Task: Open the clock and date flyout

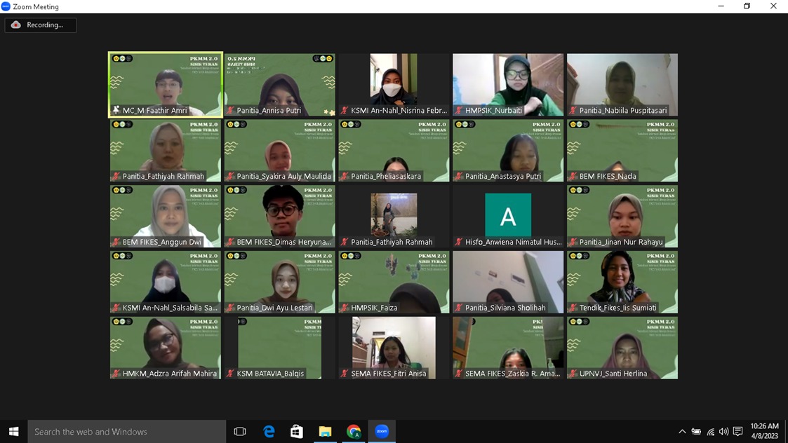Action: (x=764, y=431)
